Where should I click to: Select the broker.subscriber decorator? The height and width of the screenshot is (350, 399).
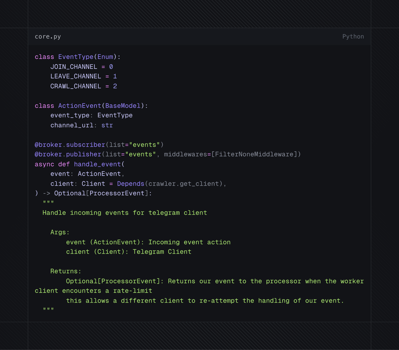69,145
